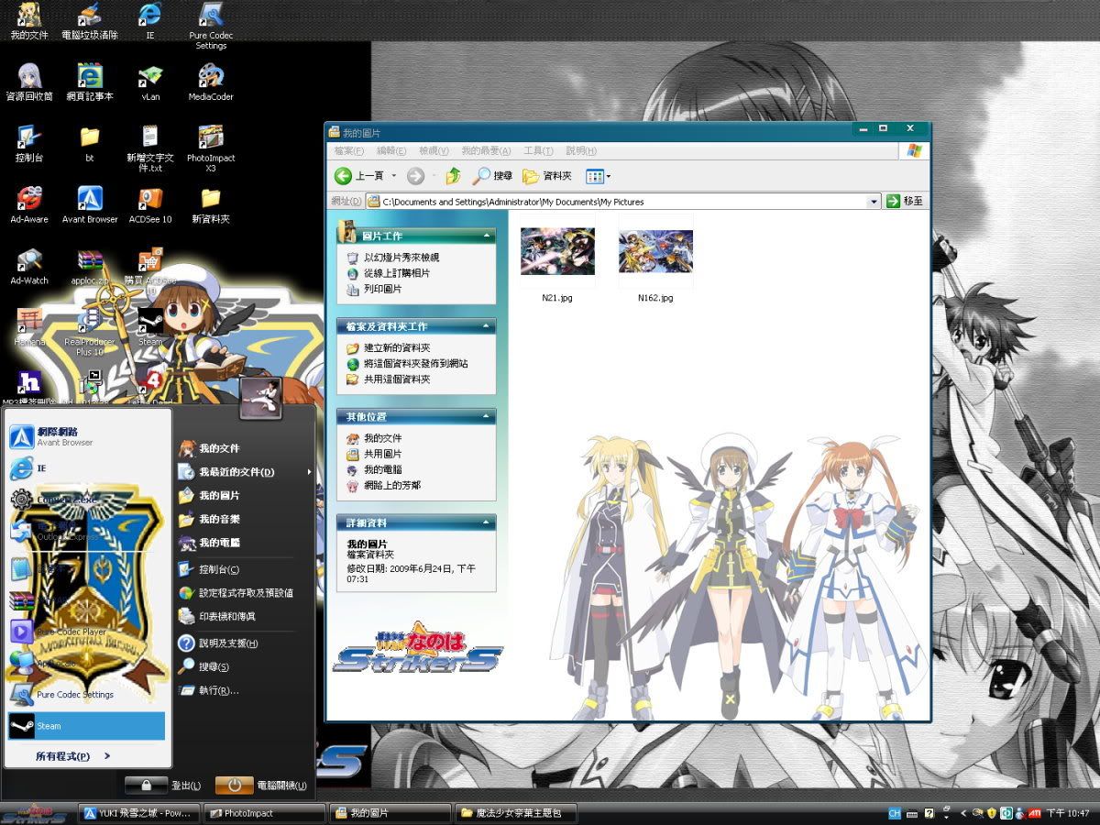Open the 工具(T) menu
The height and width of the screenshot is (825, 1100).
[538, 150]
